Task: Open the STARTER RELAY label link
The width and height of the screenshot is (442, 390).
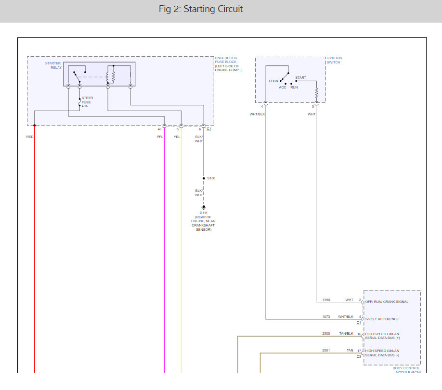Action: click(x=53, y=65)
